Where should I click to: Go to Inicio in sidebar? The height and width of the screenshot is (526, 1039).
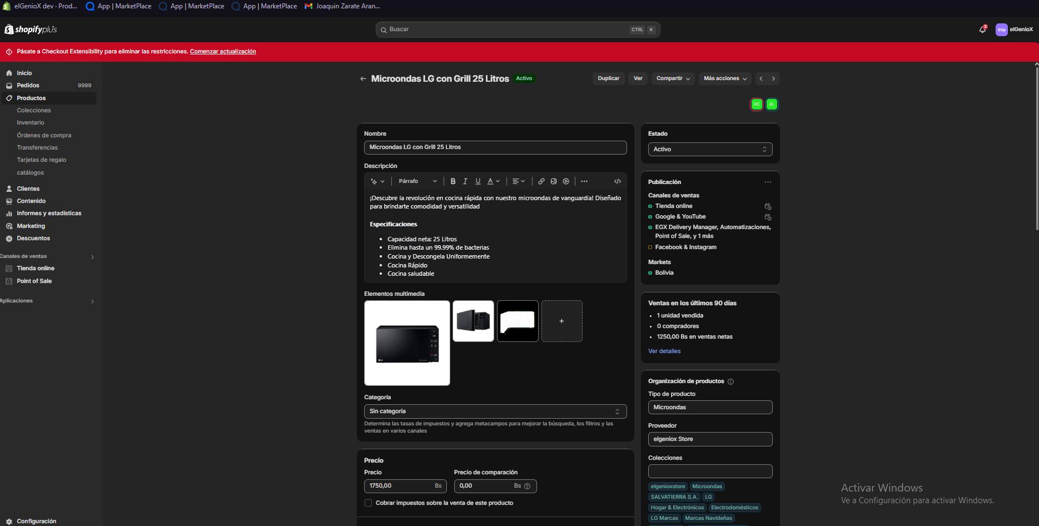(x=24, y=73)
